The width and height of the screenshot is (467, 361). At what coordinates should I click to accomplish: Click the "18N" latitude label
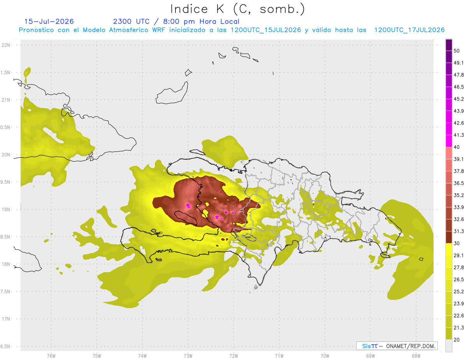tap(6, 264)
